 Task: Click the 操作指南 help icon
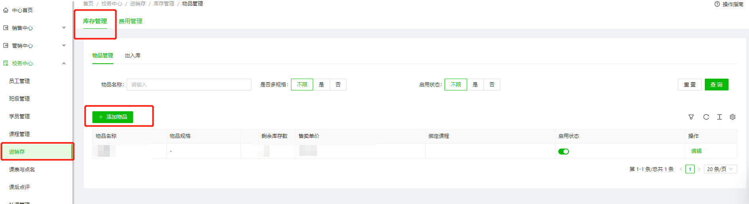point(717,4)
